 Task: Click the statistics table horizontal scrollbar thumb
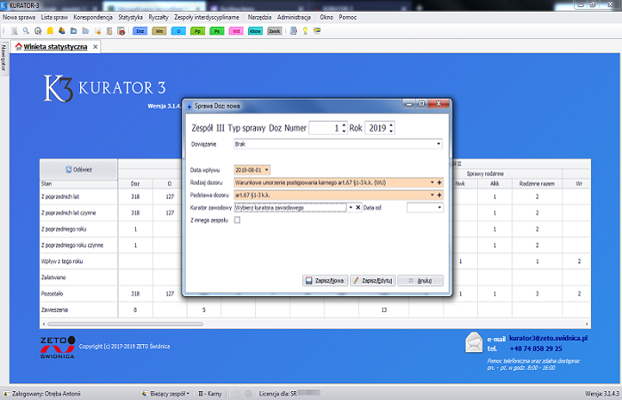(x=125, y=324)
